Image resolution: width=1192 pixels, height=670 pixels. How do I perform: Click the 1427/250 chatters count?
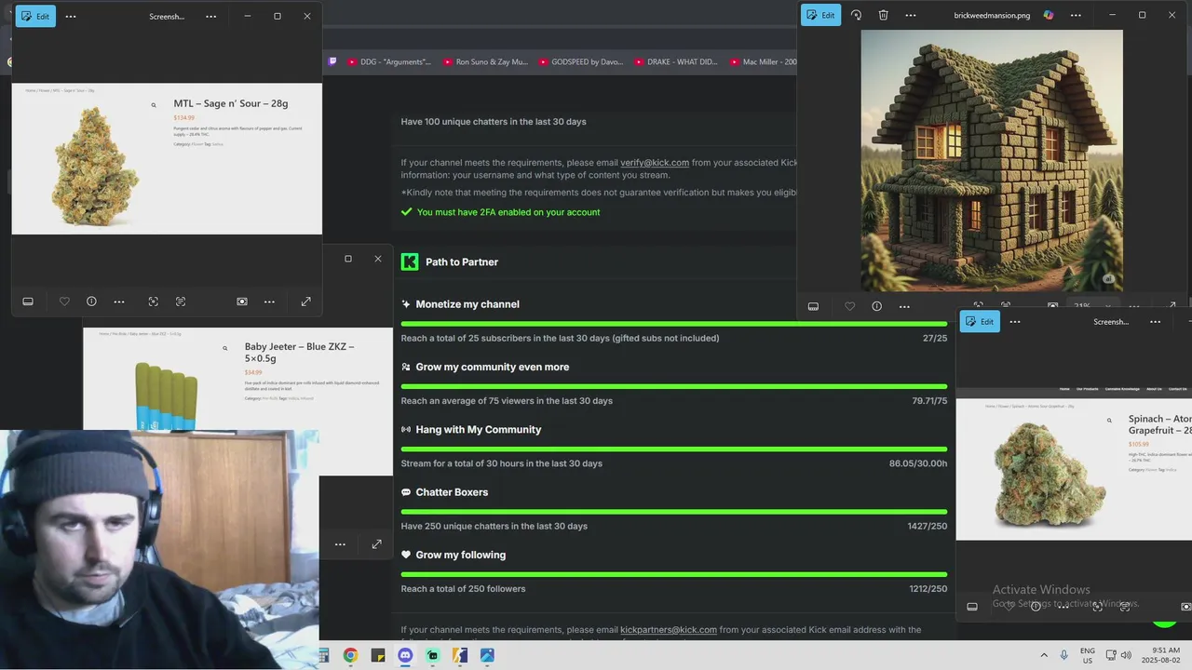pyautogui.click(x=928, y=526)
